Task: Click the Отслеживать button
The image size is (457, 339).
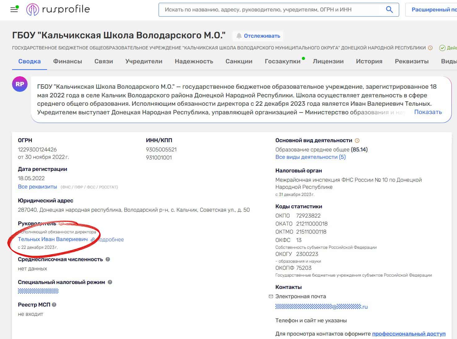Action: point(258,36)
